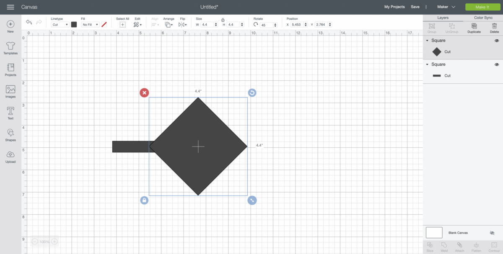Open the Images library
The image size is (503, 254).
coord(10,92)
